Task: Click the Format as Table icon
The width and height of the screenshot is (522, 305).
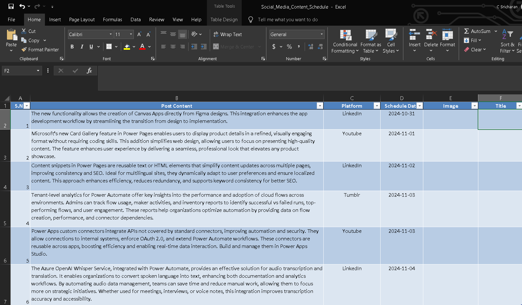Action: pyautogui.click(x=371, y=35)
